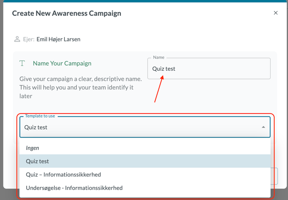288x200 pixels.
Task: Select the Ingen template option
Action: 32,148
